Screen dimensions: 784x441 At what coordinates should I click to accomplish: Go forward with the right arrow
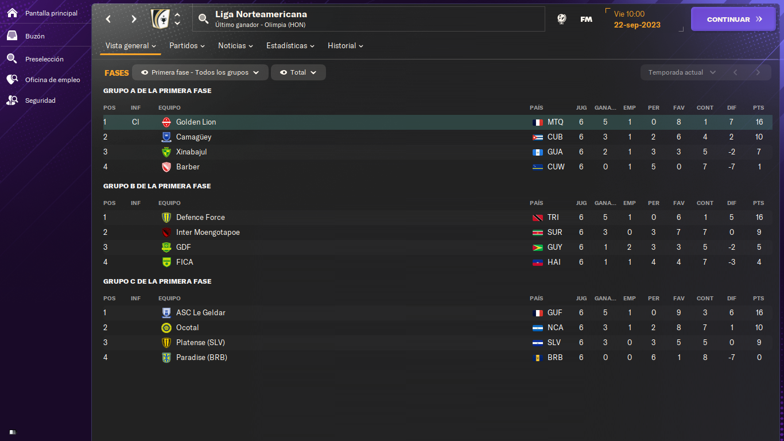[134, 19]
